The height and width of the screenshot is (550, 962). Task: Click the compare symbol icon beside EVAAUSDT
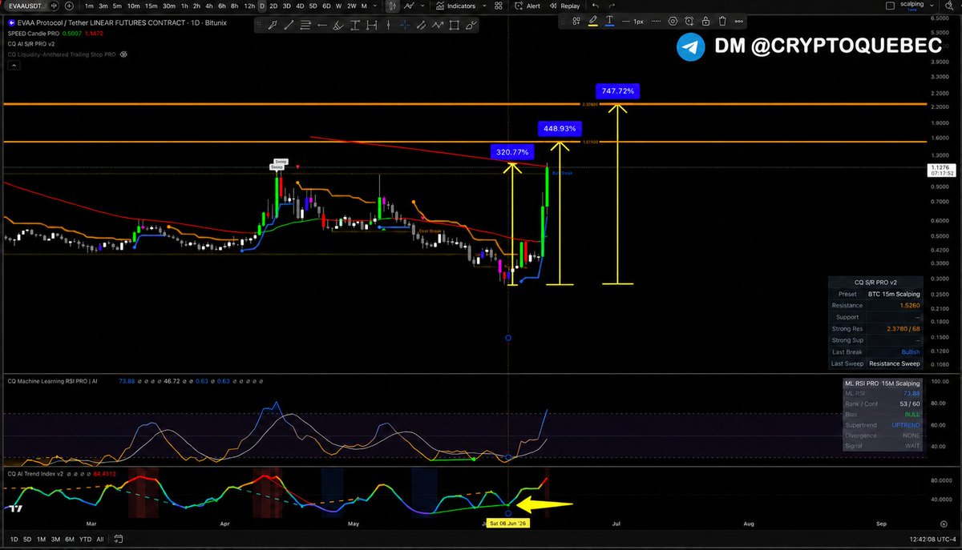55,6
